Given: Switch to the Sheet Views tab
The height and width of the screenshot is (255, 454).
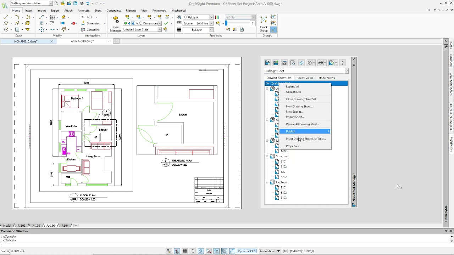Looking at the screenshot, I should point(305,78).
